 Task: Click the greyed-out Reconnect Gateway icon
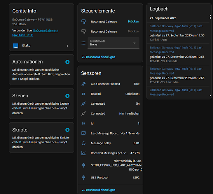(84, 31)
